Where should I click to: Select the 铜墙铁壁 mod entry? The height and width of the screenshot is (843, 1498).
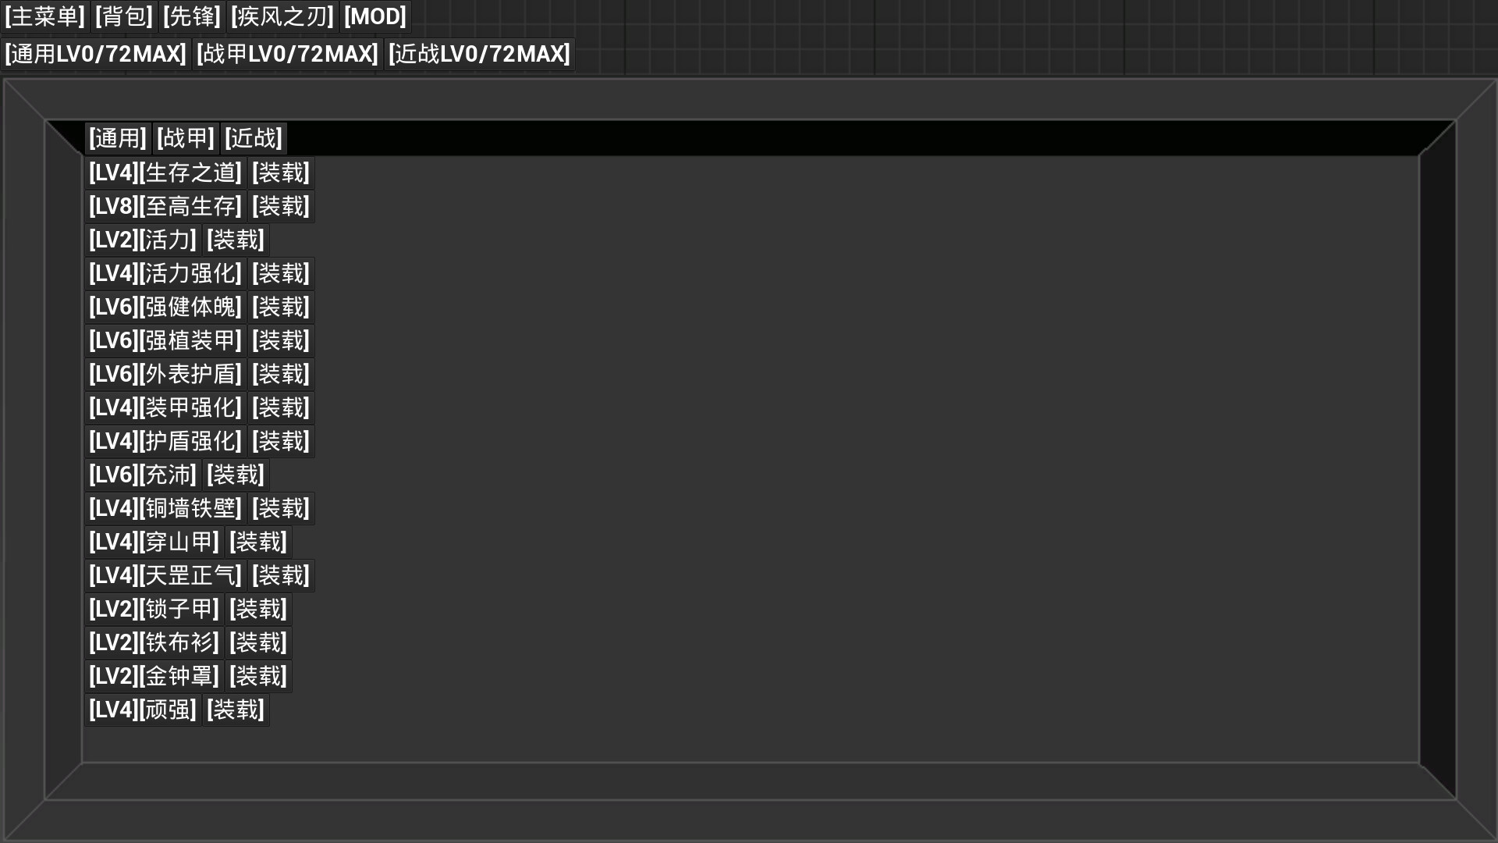pyautogui.click(x=165, y=508)
